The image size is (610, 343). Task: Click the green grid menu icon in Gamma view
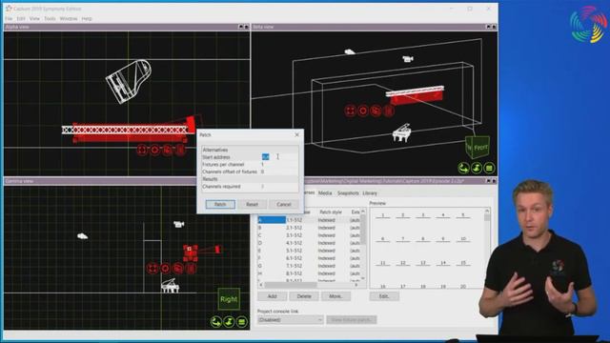coord(241,322)
